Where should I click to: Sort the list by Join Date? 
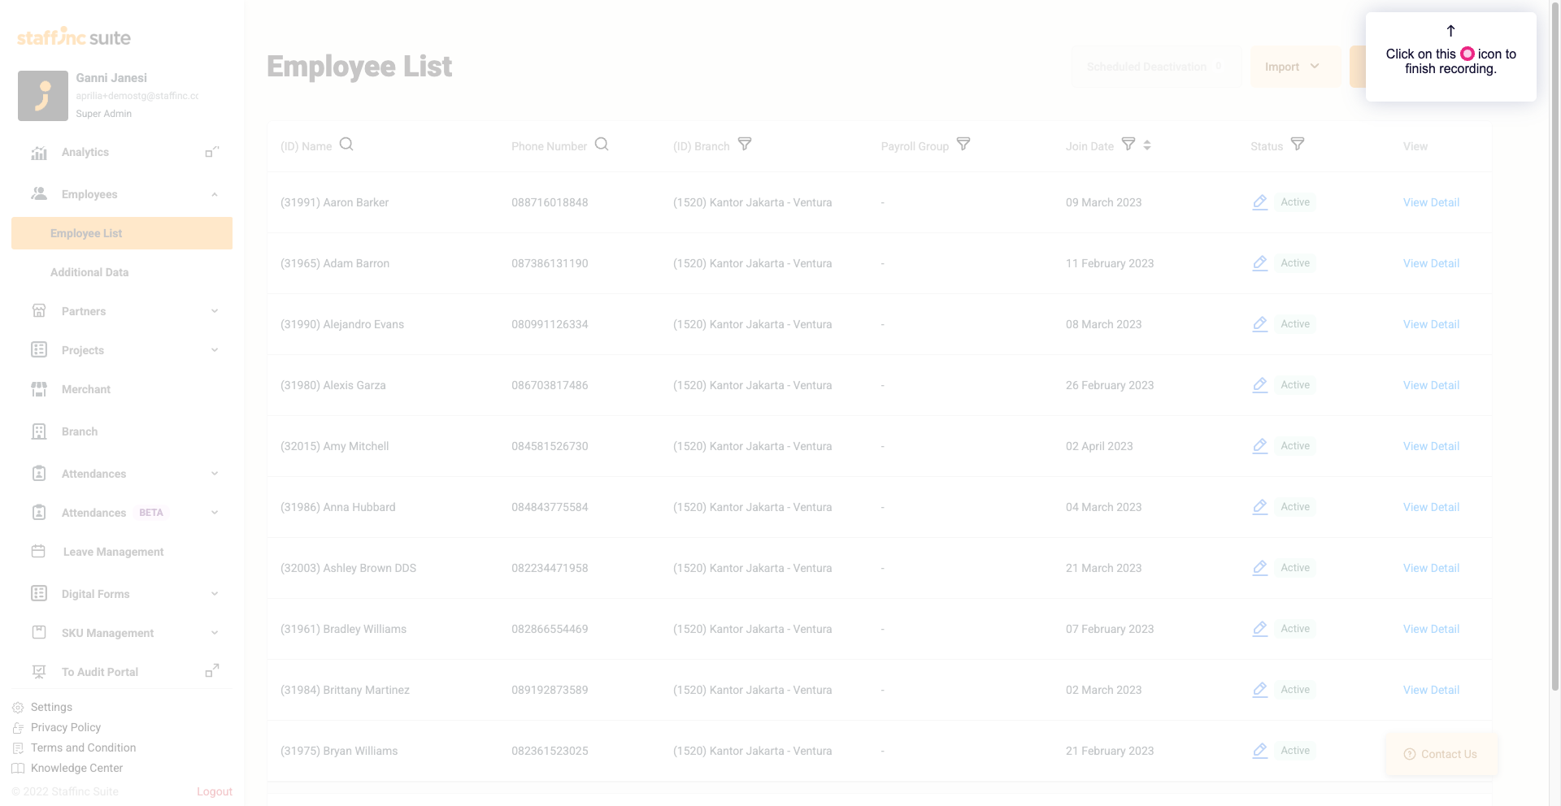click(1147, 145)
